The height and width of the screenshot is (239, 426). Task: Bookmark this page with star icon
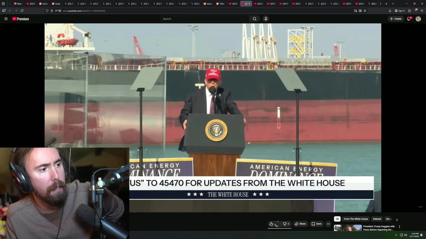(365, 11)
